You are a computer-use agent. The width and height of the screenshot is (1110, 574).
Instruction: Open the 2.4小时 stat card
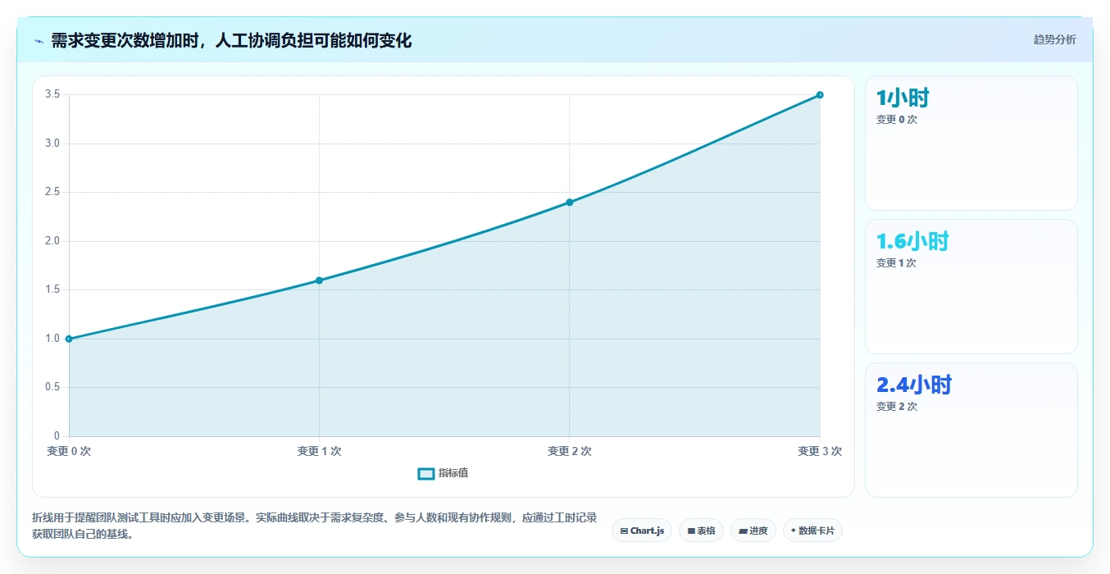[971, 430]
